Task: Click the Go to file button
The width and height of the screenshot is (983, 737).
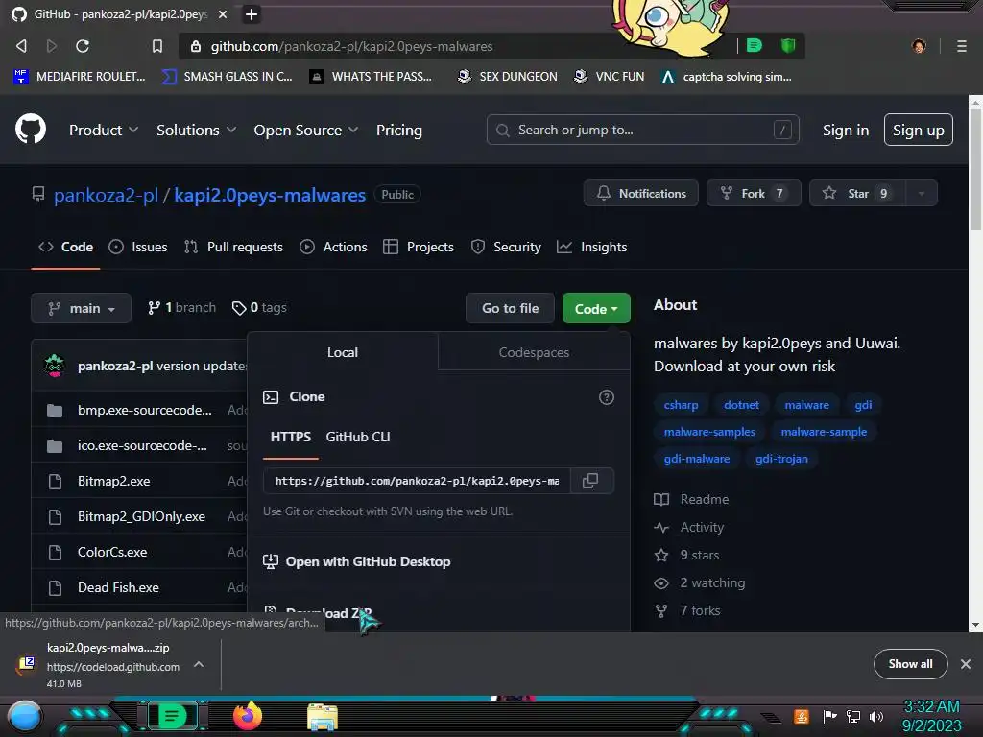Action: point(510,308)
